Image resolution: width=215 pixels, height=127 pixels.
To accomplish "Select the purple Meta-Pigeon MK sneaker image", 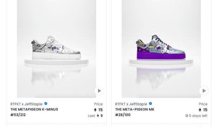I will [161, 48].
